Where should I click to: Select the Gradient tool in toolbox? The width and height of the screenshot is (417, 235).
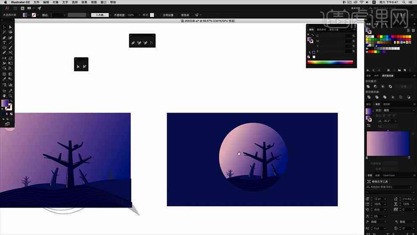(x=11, y=74)
